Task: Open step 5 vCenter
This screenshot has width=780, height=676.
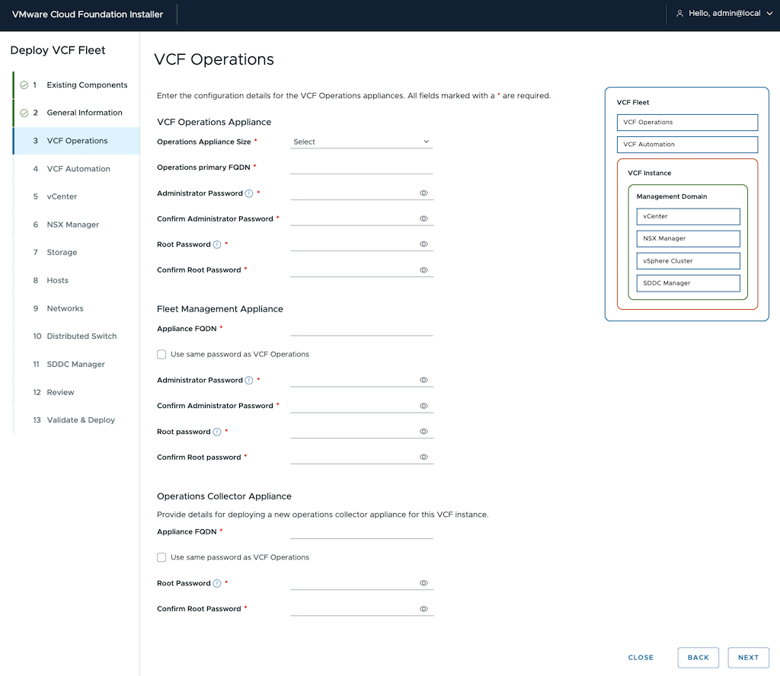Action: click(x=76, y=197)
